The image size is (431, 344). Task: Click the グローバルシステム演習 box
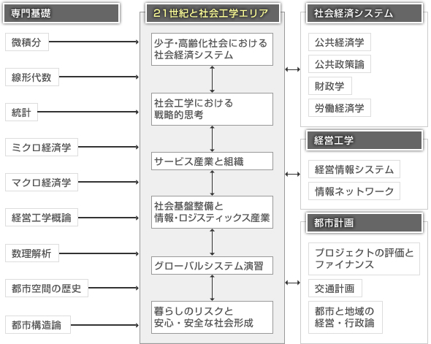tap(212, 265)
